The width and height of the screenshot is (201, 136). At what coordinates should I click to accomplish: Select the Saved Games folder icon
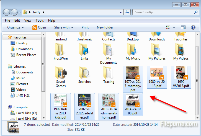tap(60, 73)
